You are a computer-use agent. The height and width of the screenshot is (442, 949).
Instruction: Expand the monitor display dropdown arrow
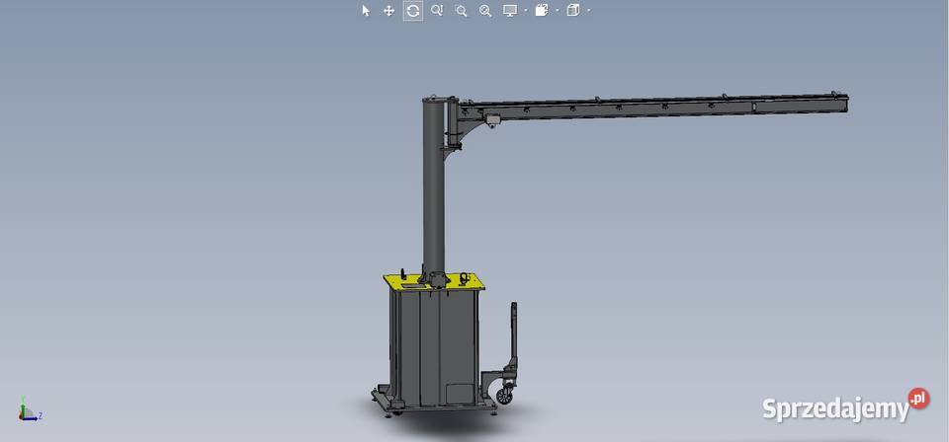(525, 11)
